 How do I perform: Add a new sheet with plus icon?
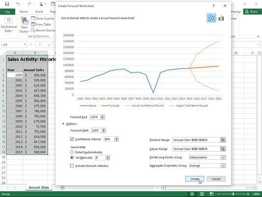62,188
